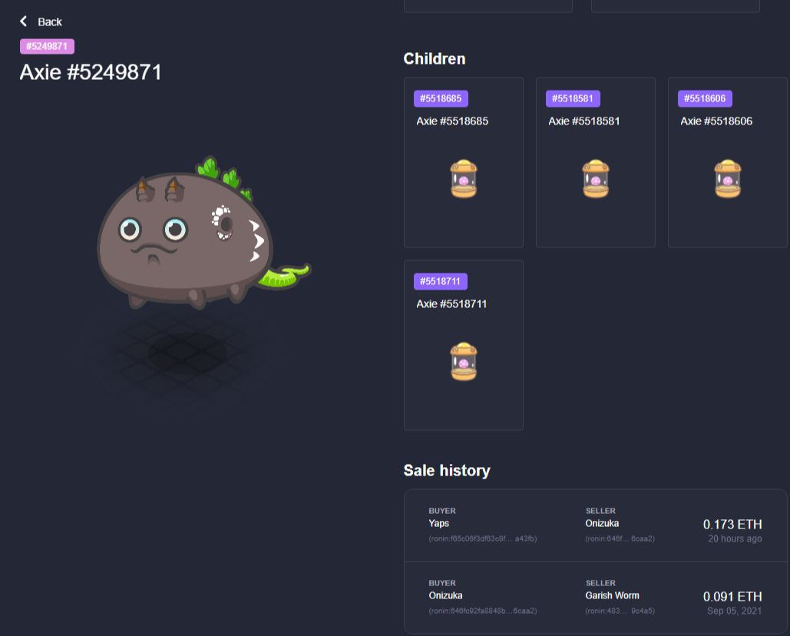
Task: Open seller Onizuka in first sale row
Action: coord(602,523)
